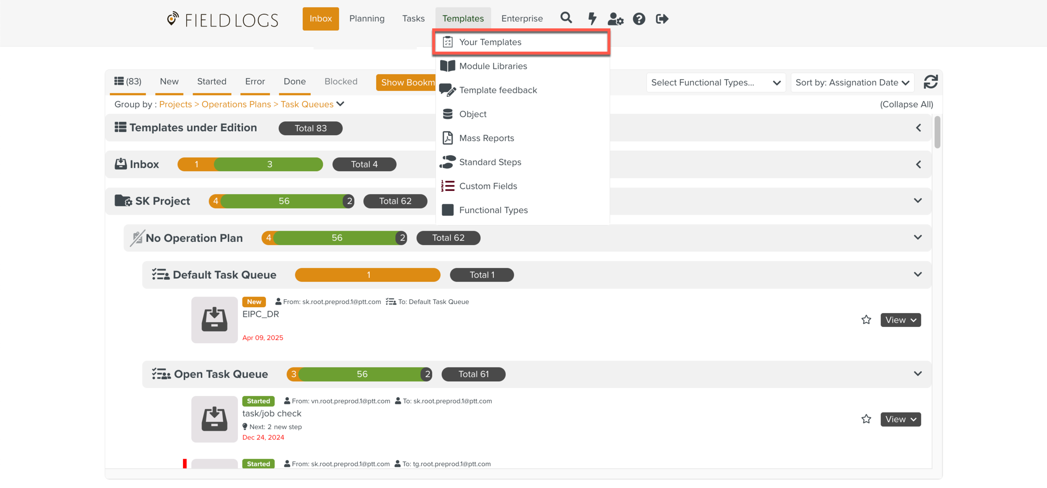The height and width of the screenshot is (488, 1047).
Task: Click the help question mark icon
Action: pyautogui.click(x=639, y=19)
